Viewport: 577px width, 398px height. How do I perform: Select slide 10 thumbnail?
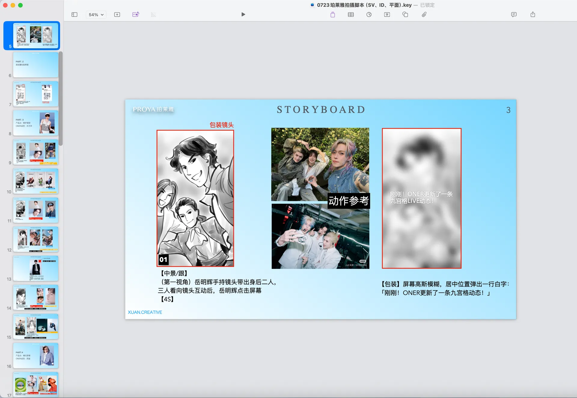(x=35, y=181)
